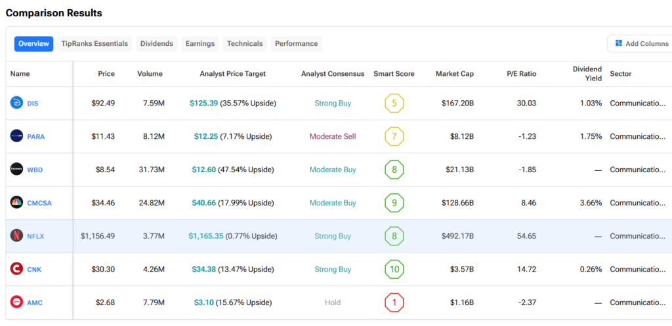Switch to the Technicals tab
The width and height of the screenshot is (672, 326).
(245, 44)
